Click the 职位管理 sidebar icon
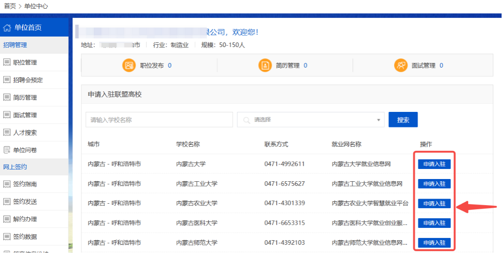 click(7, 63)
